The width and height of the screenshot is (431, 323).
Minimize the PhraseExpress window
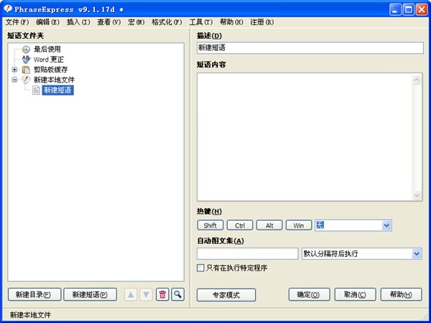(395, 9)
